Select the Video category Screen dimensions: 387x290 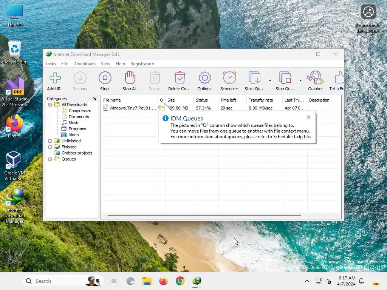(x=74, y=135)
